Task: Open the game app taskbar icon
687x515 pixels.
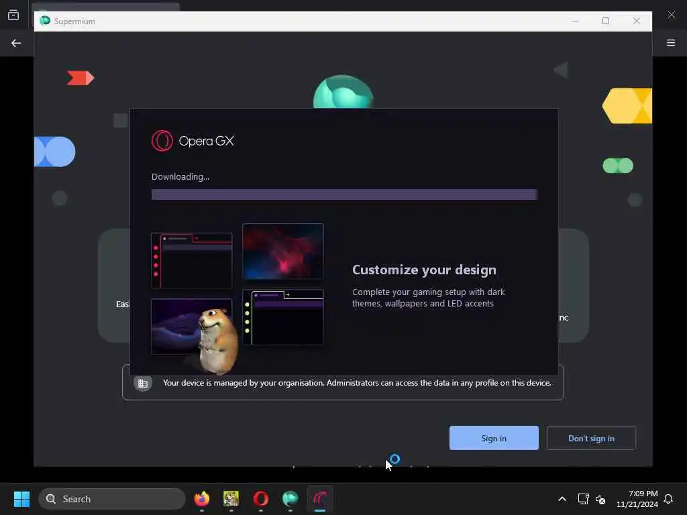Action: pyautogui.click(x=231, y=499)
